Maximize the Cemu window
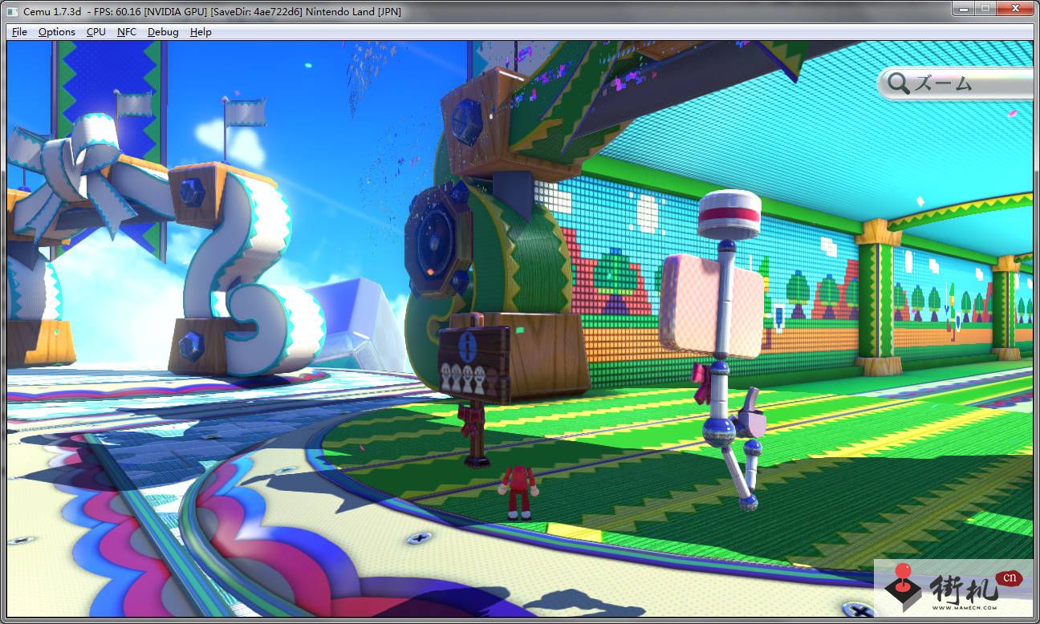Image resolution: width=1040 pixels, height=624 pixels. (x=984, y=9)
